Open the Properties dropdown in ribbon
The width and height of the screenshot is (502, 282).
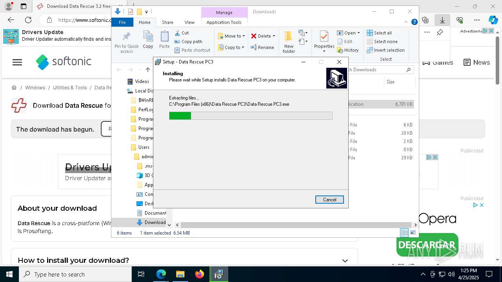point(324,51)
